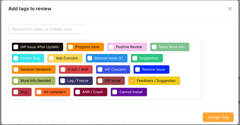This screenshot has width=240, height=125.
Task: Click the Assign Tag button
Action: pyautogui.click(x=218, y=117)
